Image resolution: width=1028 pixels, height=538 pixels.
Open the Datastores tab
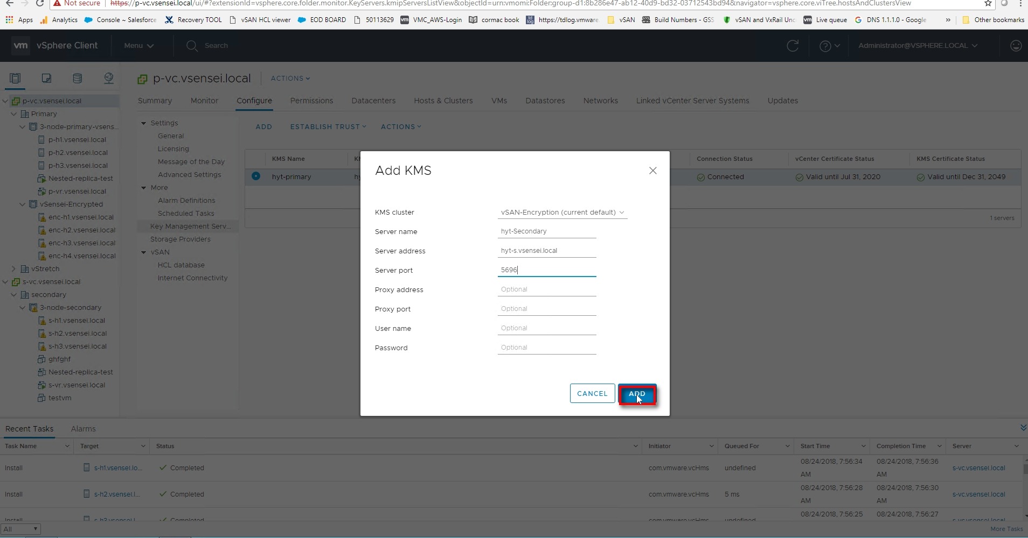545,101
